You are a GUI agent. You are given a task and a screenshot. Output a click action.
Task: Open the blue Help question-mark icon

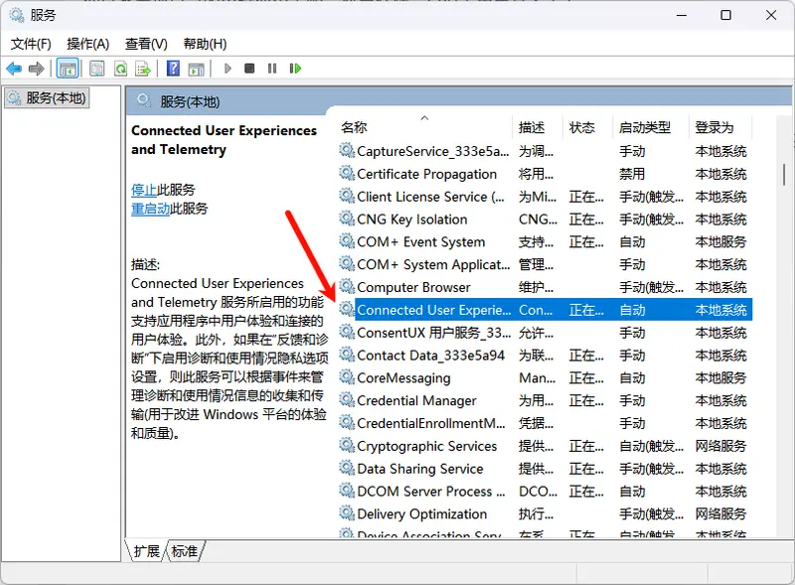173,69
